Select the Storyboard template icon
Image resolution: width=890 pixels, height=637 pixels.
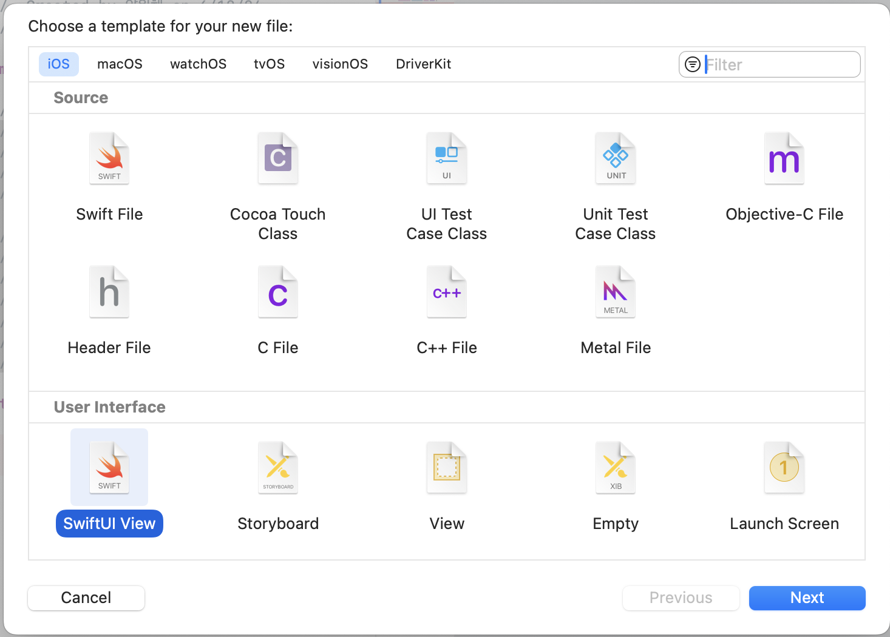coord(278,468)
